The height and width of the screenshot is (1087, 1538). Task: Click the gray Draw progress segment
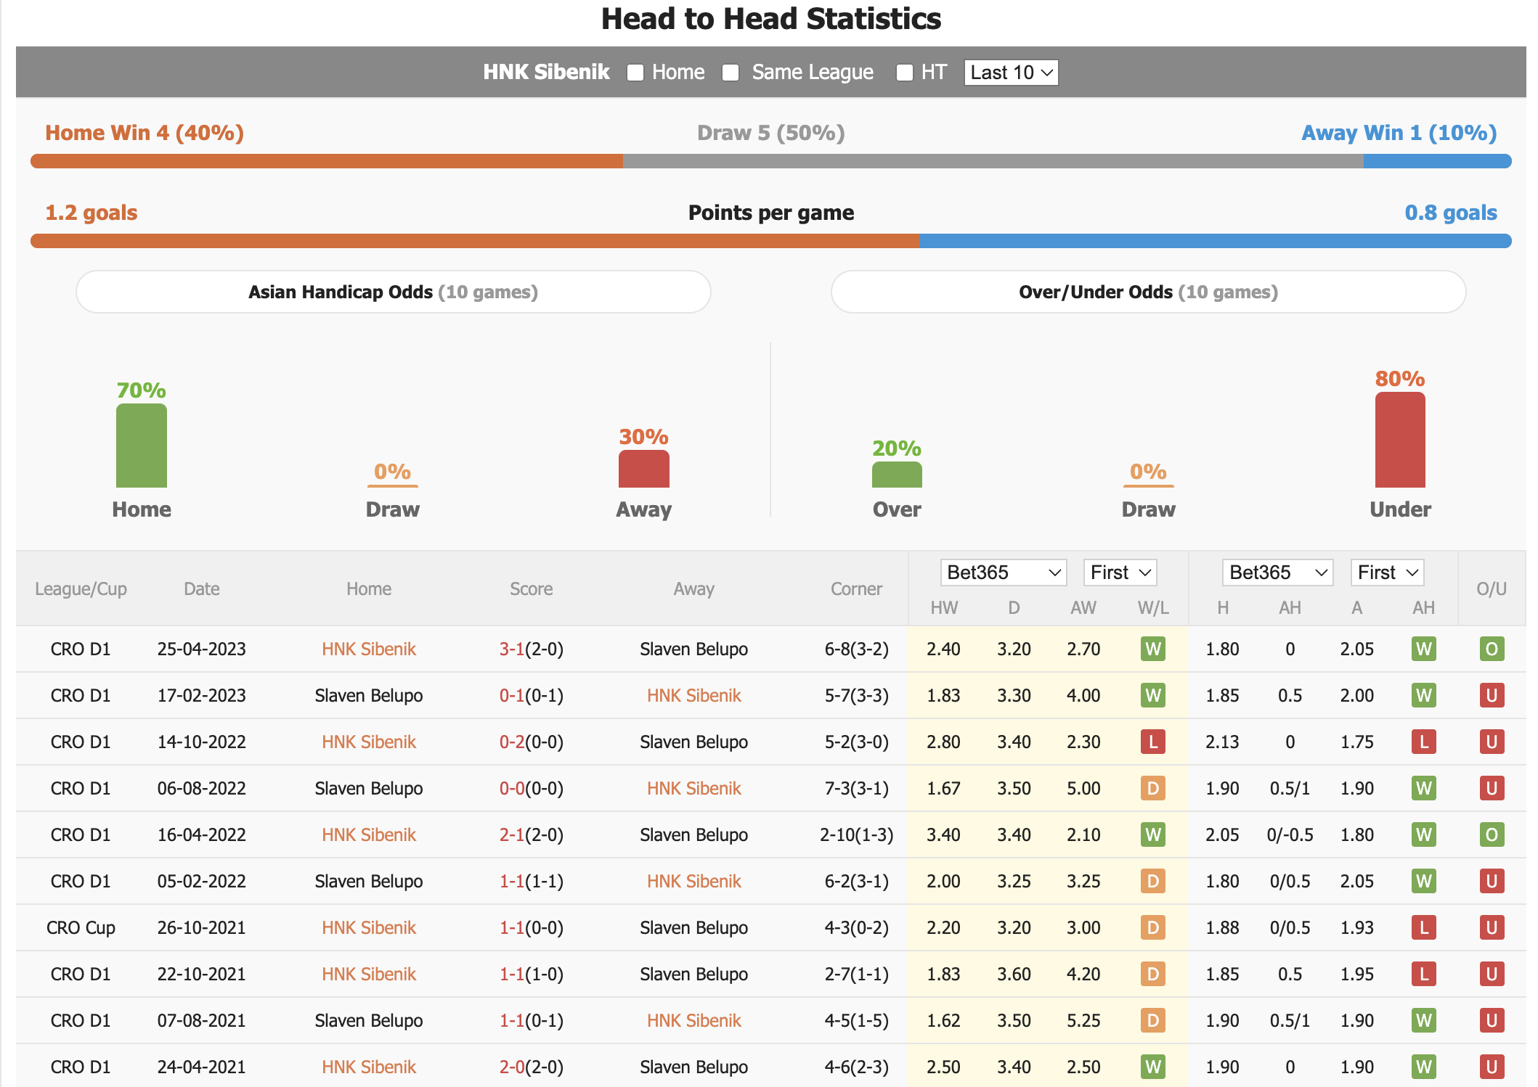993,161
